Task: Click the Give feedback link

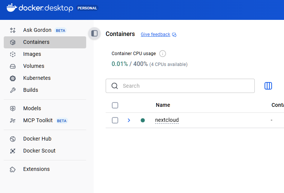Action: click(x=155, y=34)
